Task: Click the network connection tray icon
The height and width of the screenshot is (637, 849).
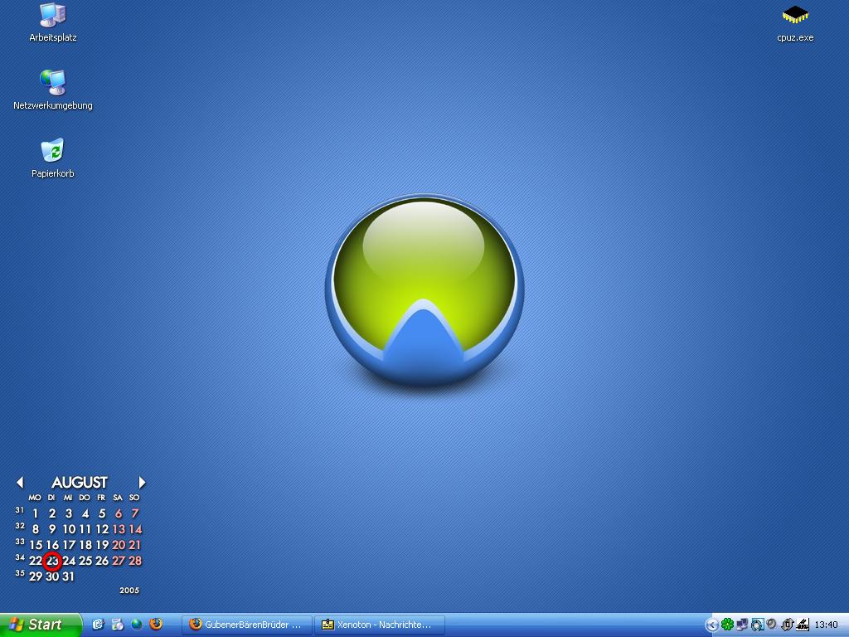Action: [742, 625]
